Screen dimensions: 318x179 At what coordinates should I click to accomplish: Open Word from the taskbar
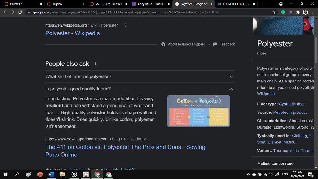[x=51, y=174]
